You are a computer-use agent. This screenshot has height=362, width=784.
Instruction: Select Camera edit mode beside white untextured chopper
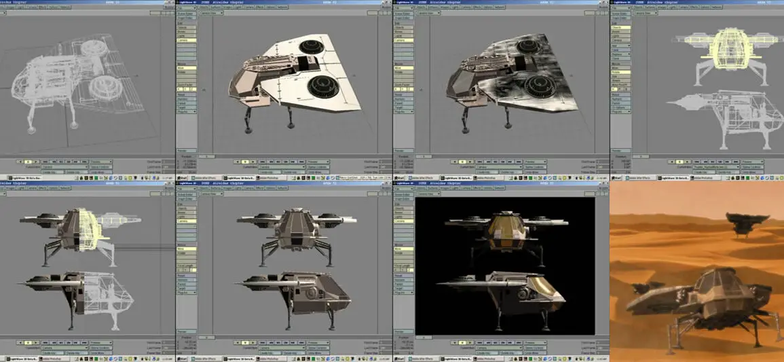tap(187, 40)
